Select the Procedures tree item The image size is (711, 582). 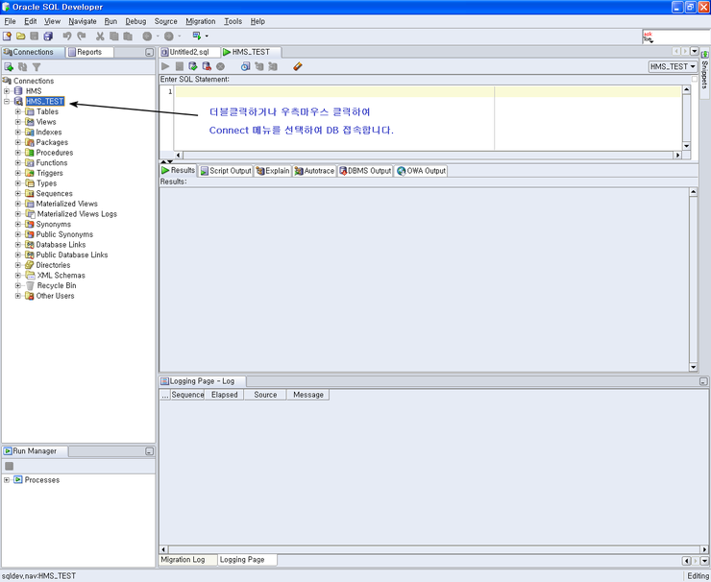tap(54, 153)
